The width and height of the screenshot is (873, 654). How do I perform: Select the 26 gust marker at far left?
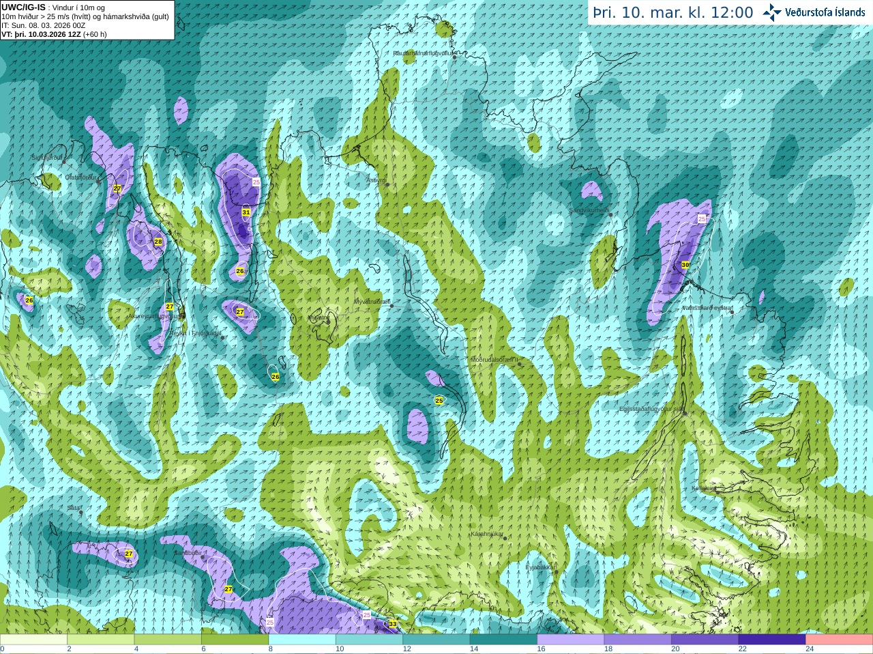(x=29, y=300)
